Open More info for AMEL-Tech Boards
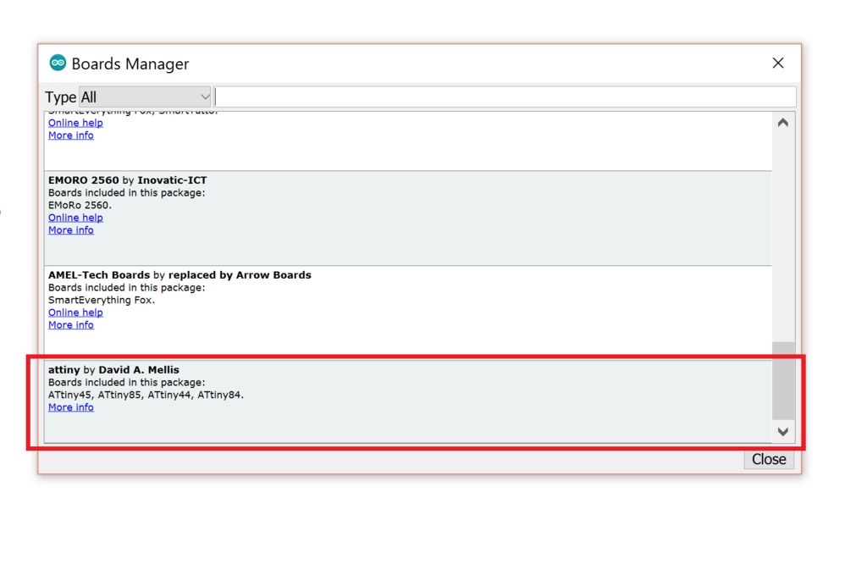The height and width of the screenshot is (570, 867). point(71,325)
